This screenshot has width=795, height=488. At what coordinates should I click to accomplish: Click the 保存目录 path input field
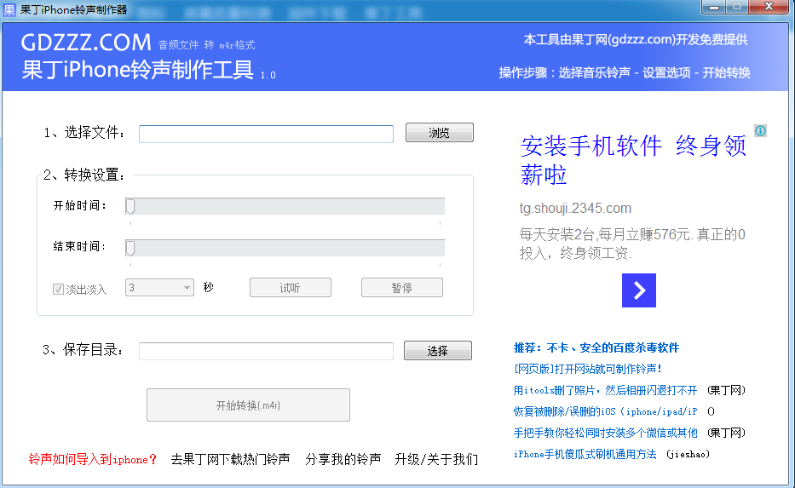tap(266, 351)
